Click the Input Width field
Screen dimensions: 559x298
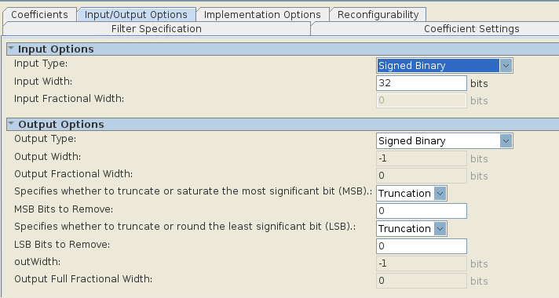click(422, 83)
